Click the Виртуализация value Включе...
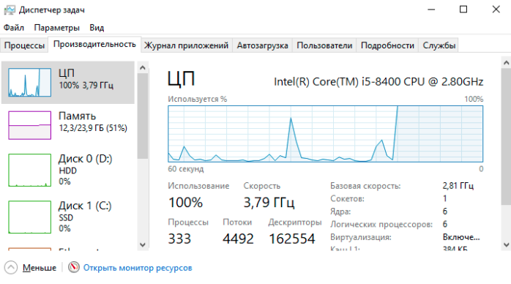 (461, 237)
